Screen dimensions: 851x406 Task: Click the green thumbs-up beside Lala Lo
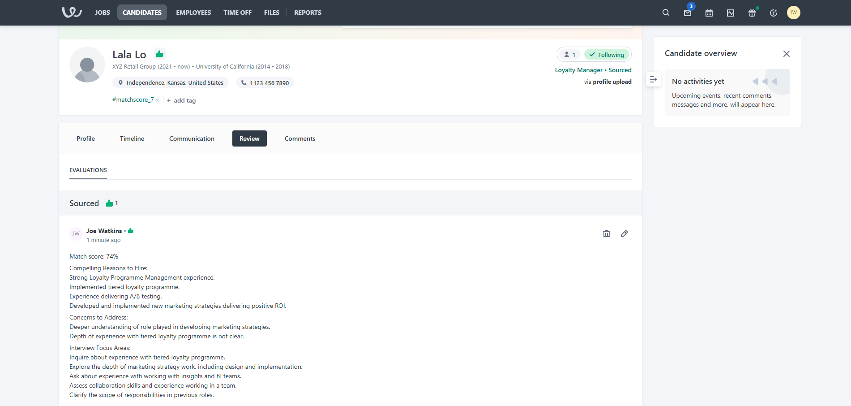tap(160, 54)
